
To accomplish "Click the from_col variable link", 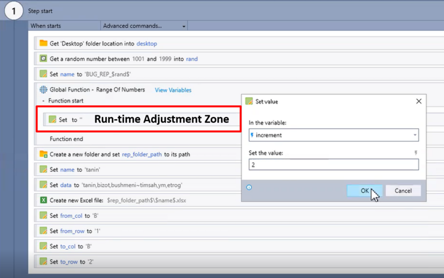I will (x=71, y=216).
